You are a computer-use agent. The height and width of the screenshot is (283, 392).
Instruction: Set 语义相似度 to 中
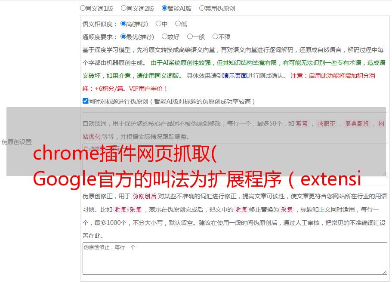[158, 24]
